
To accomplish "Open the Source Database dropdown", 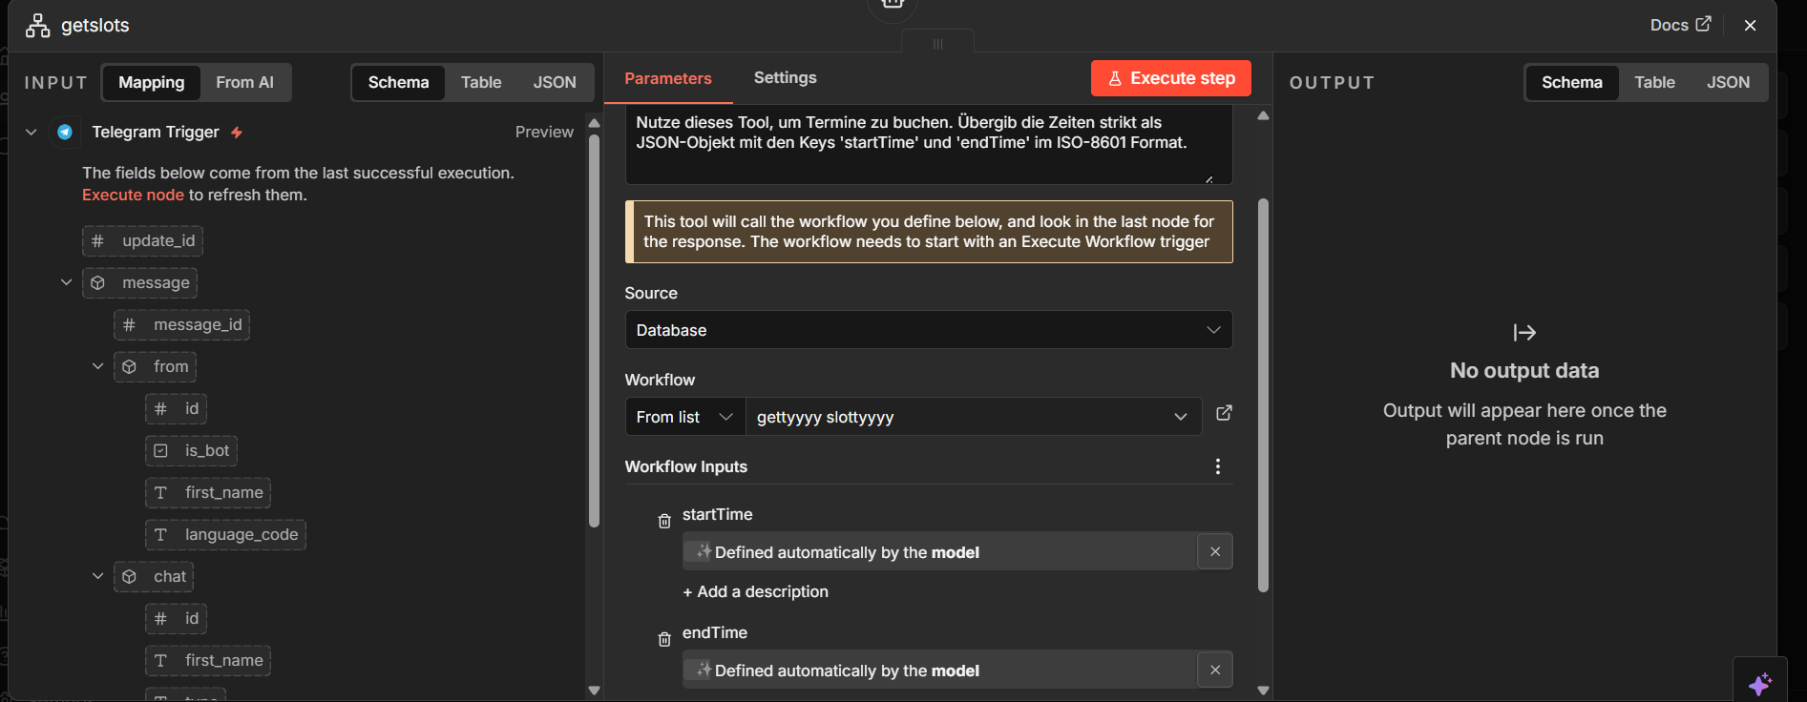I will [x=928, y=330].
